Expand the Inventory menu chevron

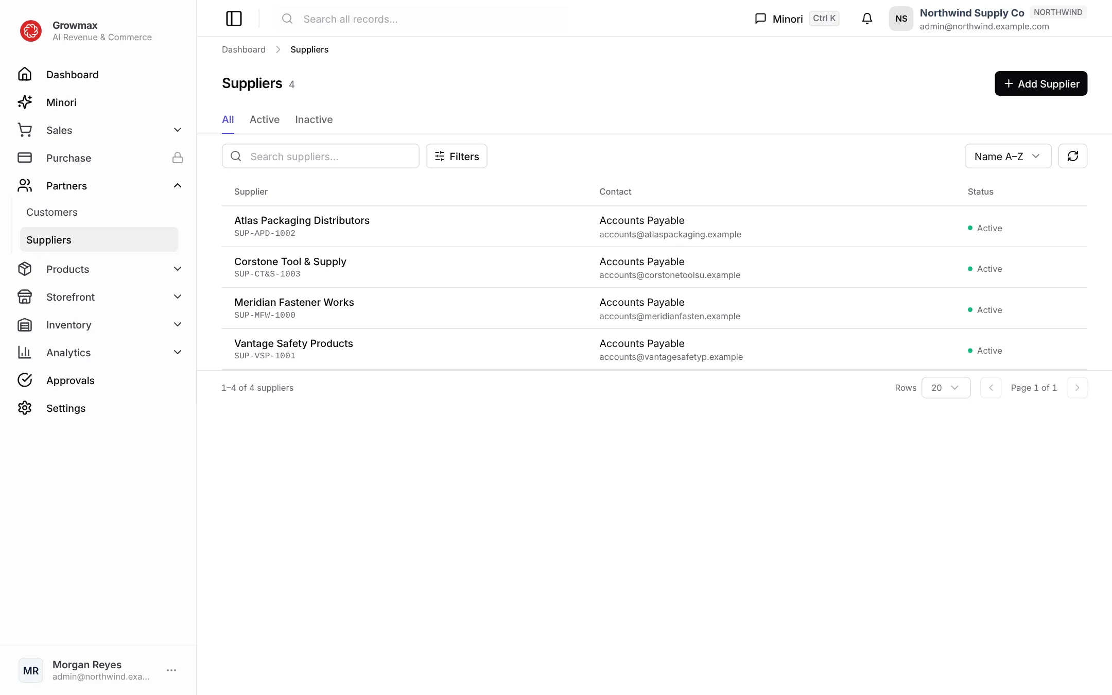178,325
